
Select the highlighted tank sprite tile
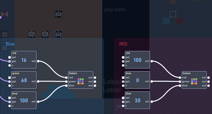point(58,34)
